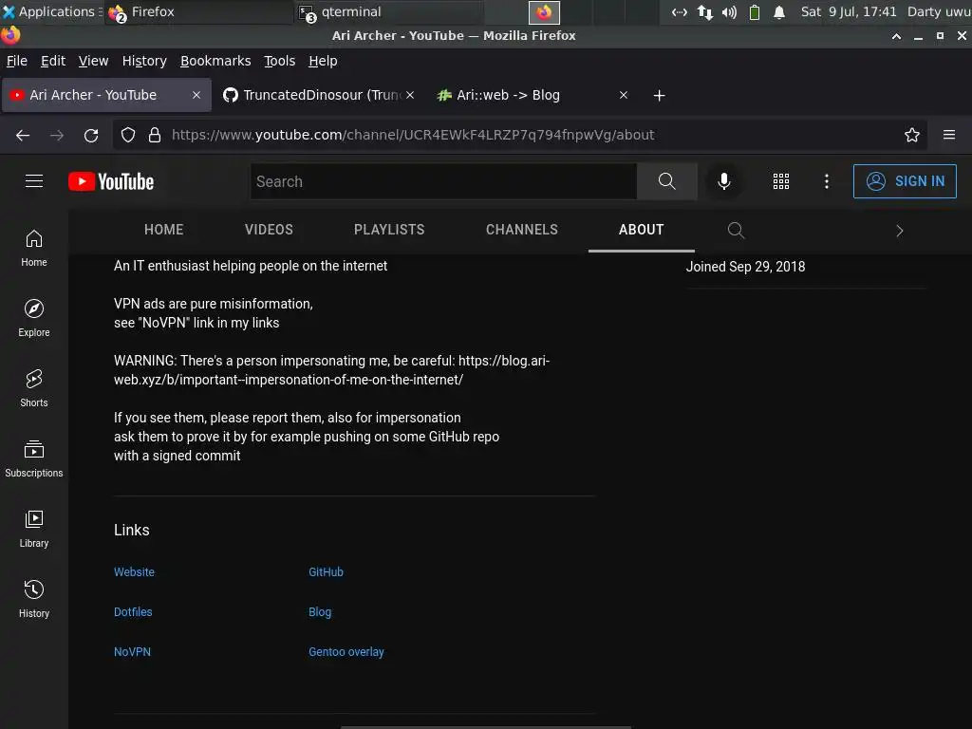The width and height of the screenshot is (972, 729).
Task: Select the channel ABOUT tab
Action: 641,230
